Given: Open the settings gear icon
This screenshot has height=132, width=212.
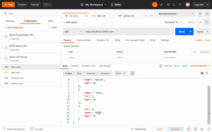Looking at the screenshot, I should point(168,5).
